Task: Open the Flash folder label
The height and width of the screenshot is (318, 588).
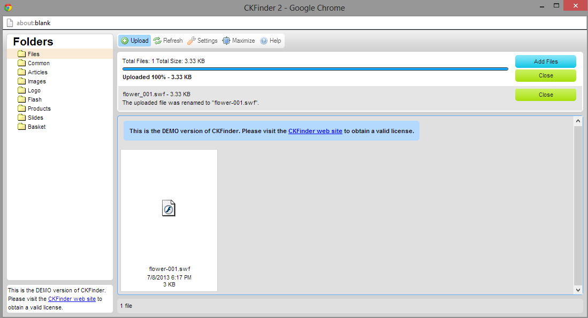Action: tap(34, 99)
